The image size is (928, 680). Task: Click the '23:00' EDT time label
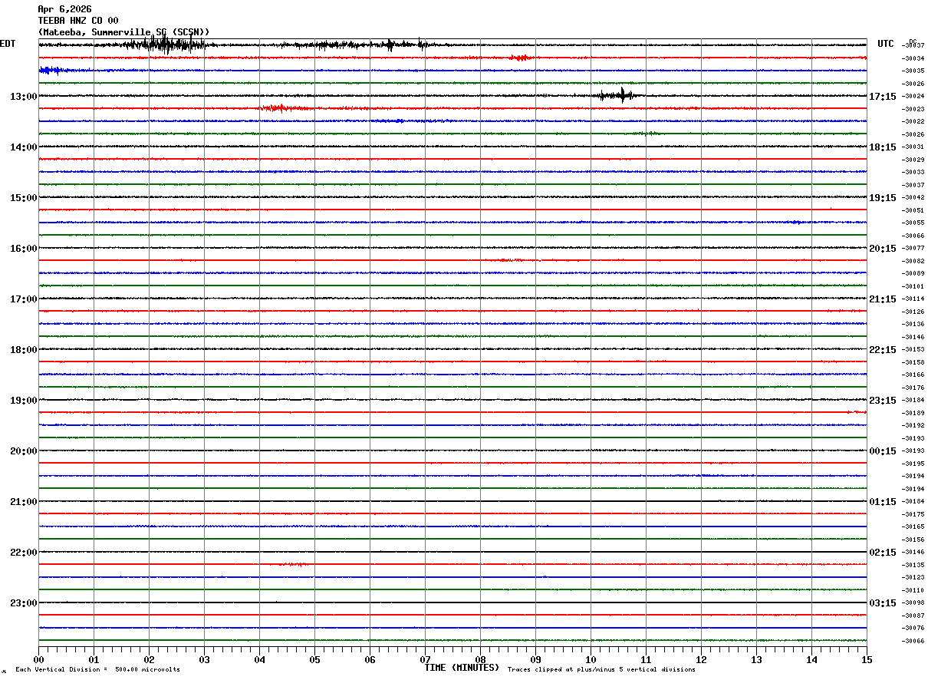(x=23, y=603)
